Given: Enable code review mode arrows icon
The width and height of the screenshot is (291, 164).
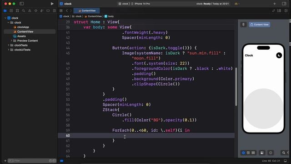Looking at the screenshot, I should coord(273,11).
